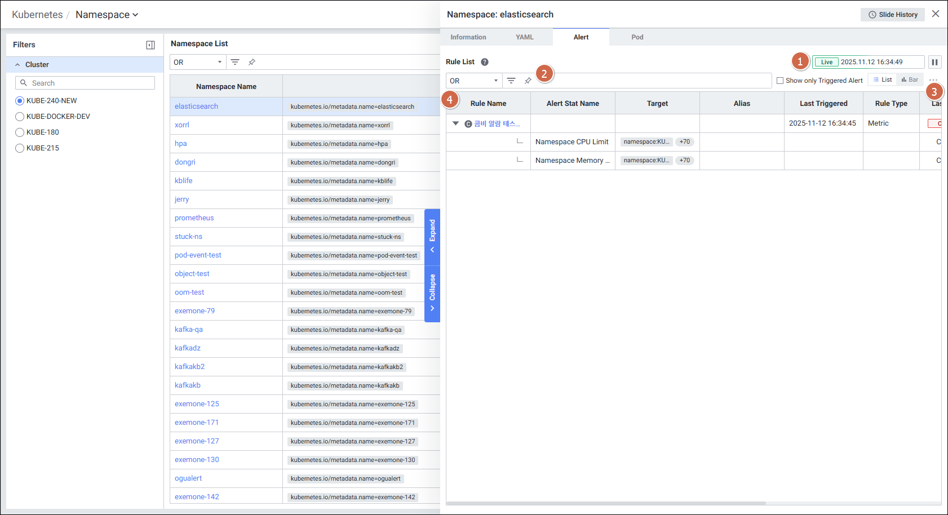Switch to the YAML tab
The width and height of the screenshot is (948, 515).
524,37
